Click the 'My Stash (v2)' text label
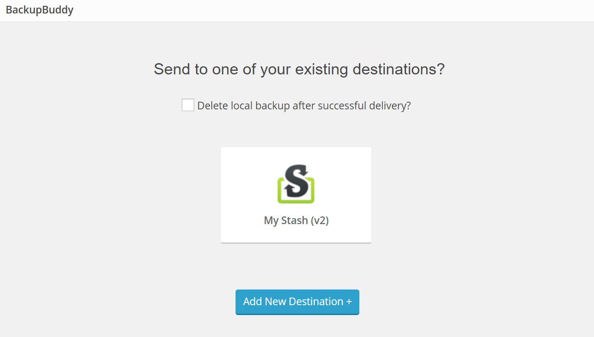594x337 pixels. coord(296,220)
